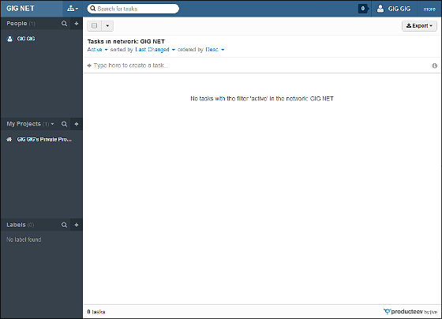Click the info icon beside task input
Screen dimensions: 442x319
coord(434,66)
